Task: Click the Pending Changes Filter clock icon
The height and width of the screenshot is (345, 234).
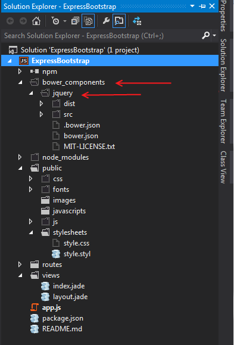Action: tap(55, 21)
